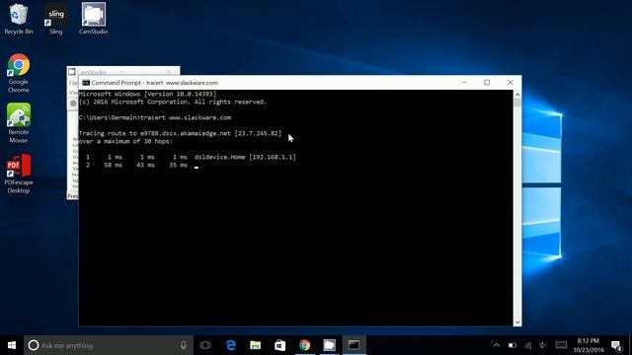The width and height of the screenshot is (632, 355).
Task: Open the PDFescape Desktop shortcut
Action: coord(18,174)
